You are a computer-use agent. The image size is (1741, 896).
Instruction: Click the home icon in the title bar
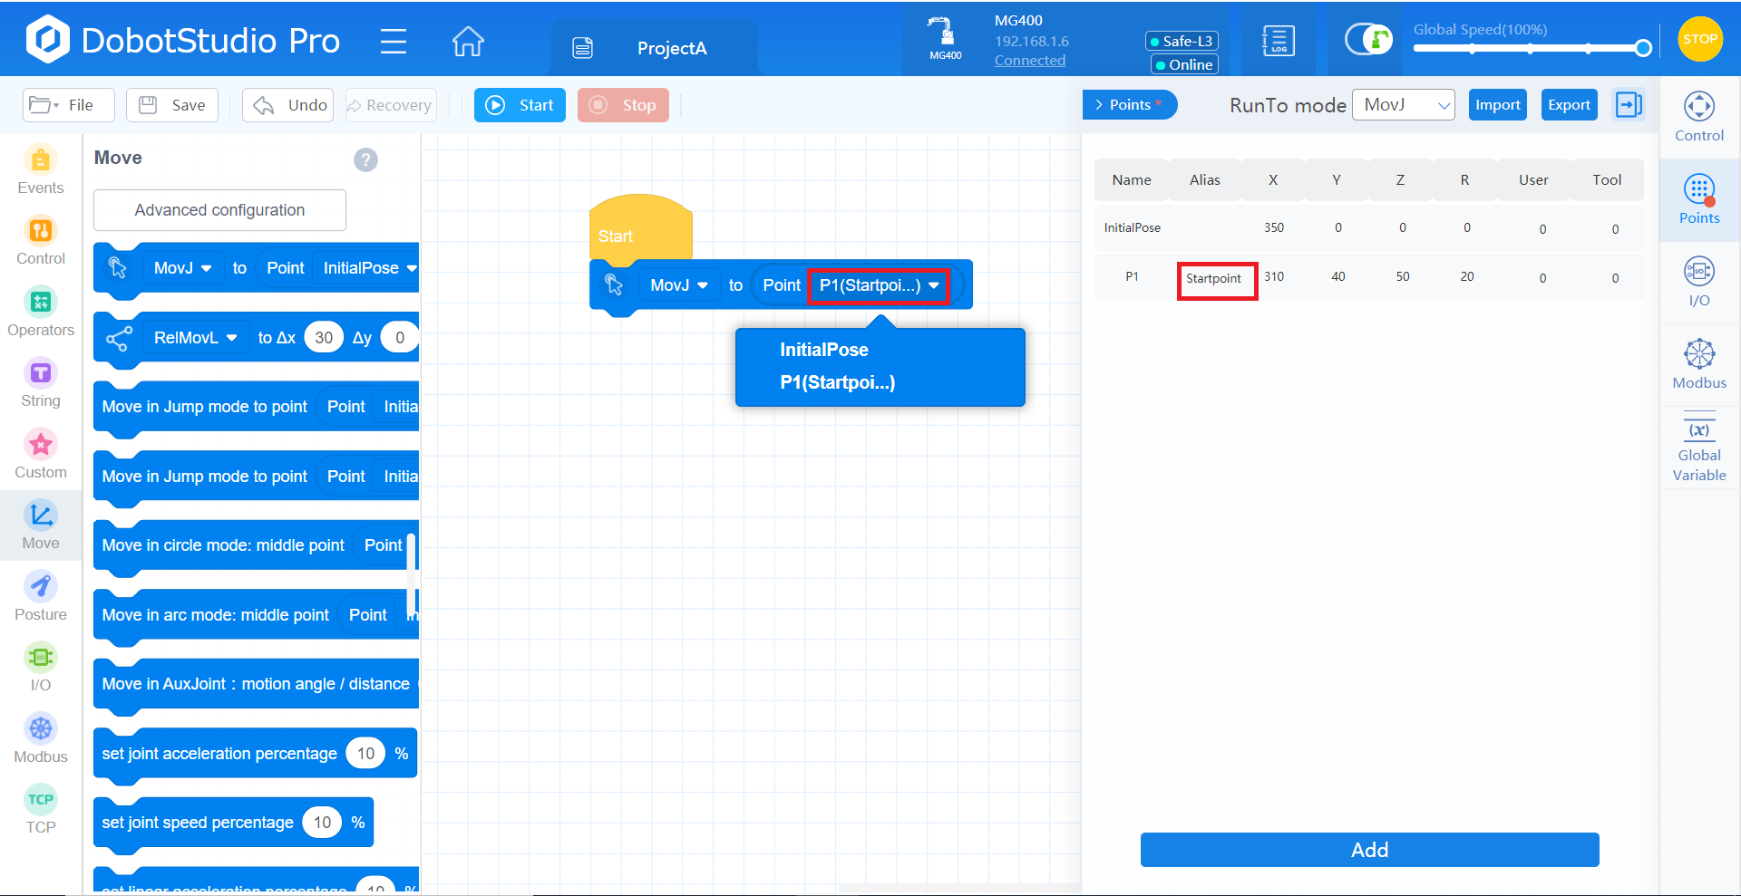(x=468, y=41)
